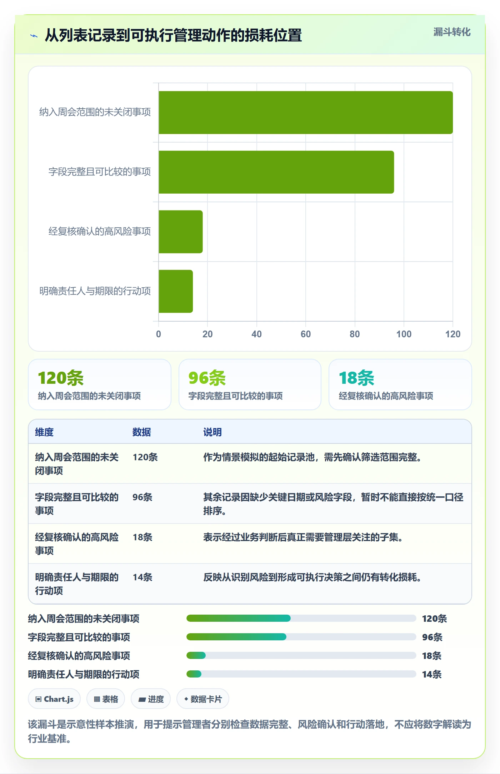This screenshot has height=774, width=500.
Task: Click the x-axis tick label 60
Action: 306,334
